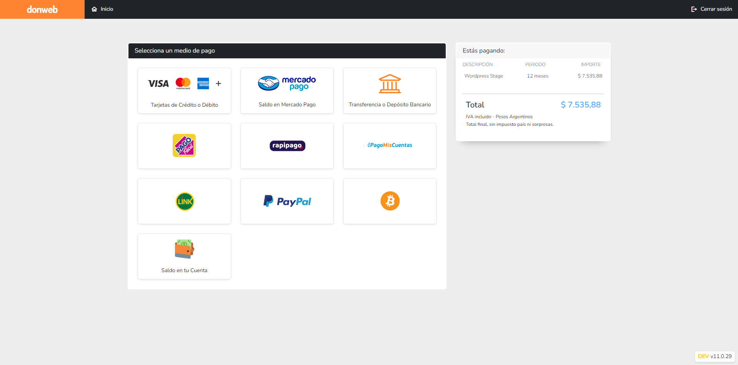Click the Mercado Pago handshake logo

(268, 83)
